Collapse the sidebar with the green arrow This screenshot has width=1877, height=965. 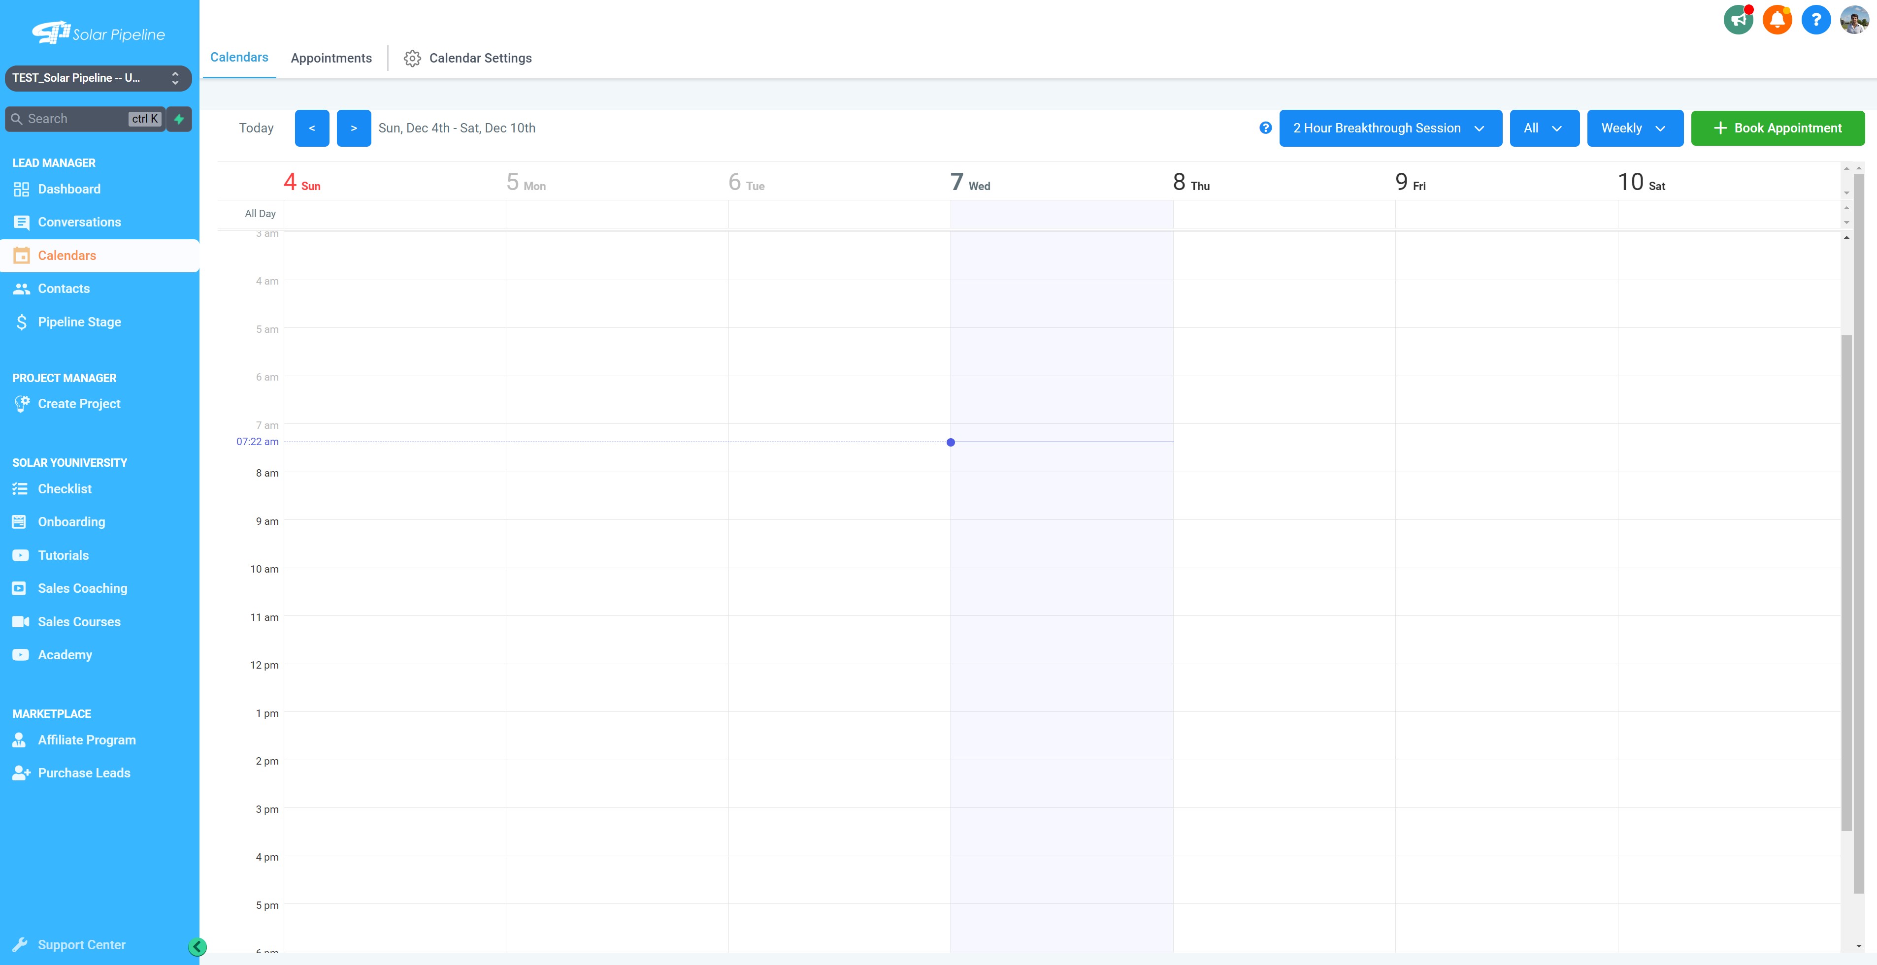(x=198, y=947)
